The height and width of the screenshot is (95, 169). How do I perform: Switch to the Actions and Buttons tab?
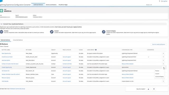tap(51, 5)
